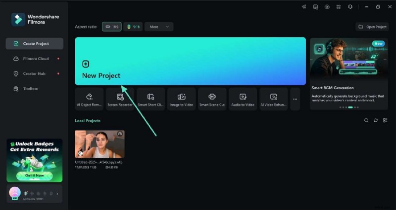
Task: Click the Untitled project file name
Action: [99, 162]
